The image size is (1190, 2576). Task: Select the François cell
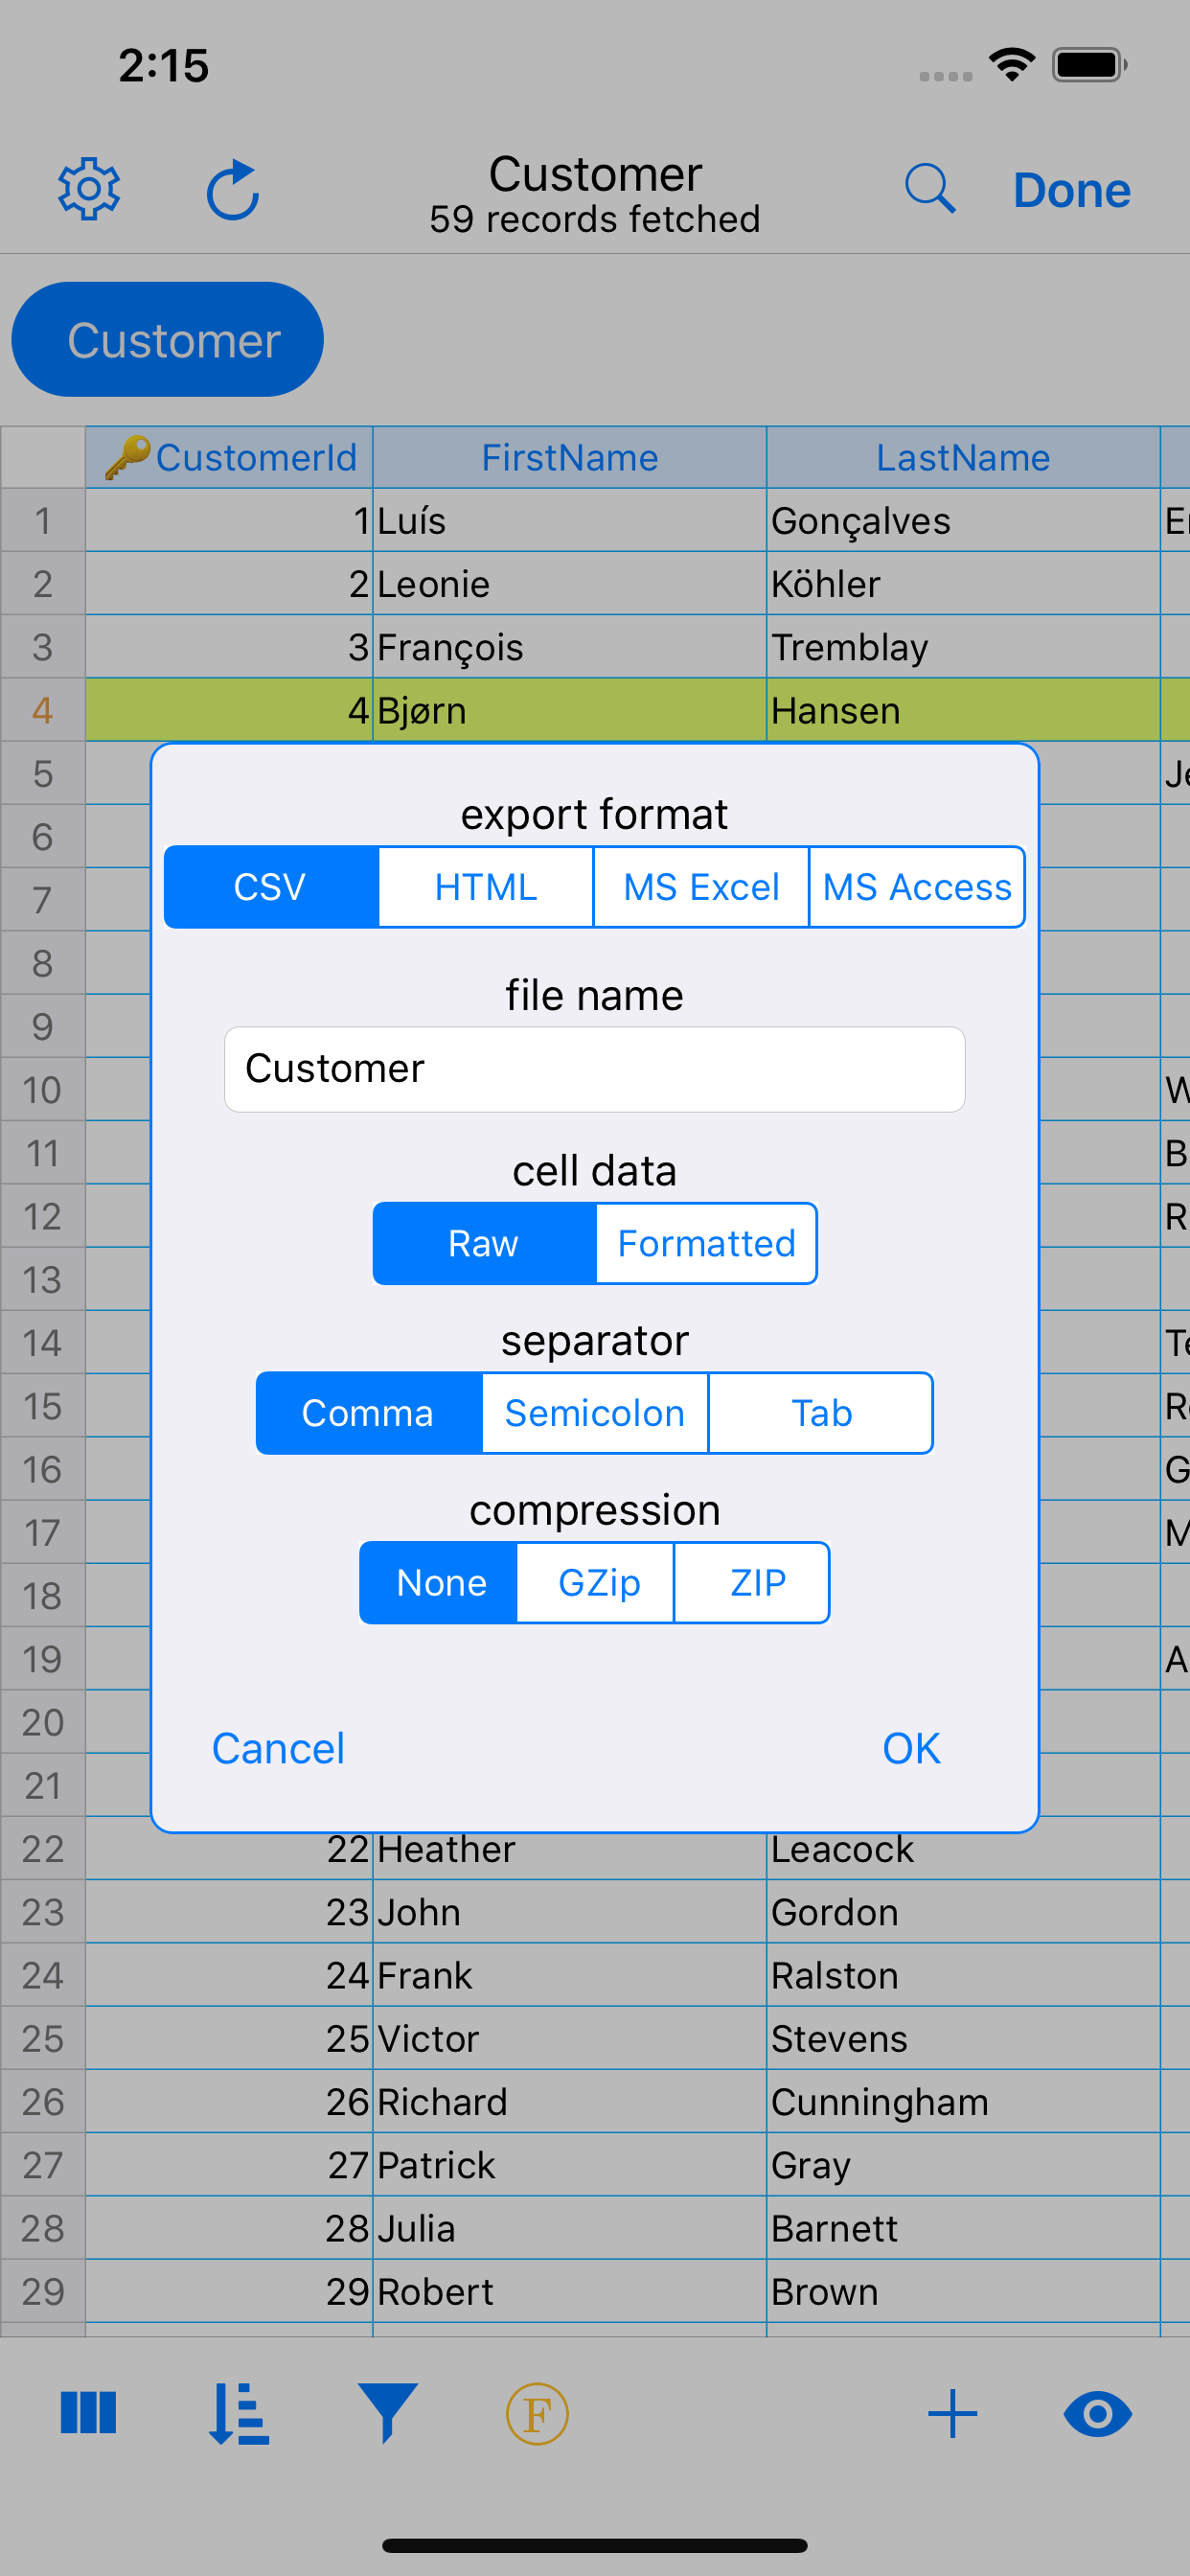[x=570, y=646]
